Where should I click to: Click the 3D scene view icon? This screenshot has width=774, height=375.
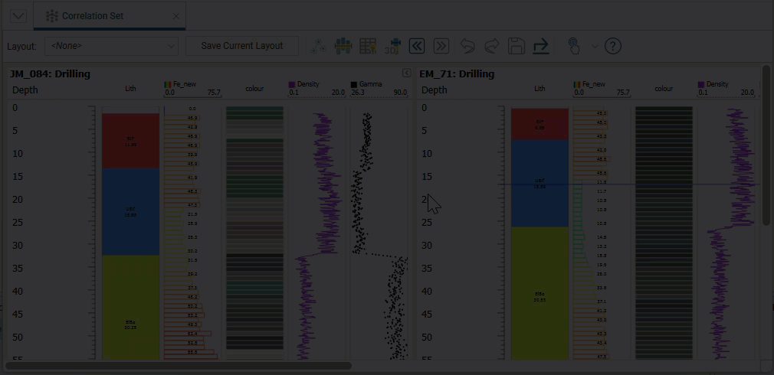coord(392,46)
